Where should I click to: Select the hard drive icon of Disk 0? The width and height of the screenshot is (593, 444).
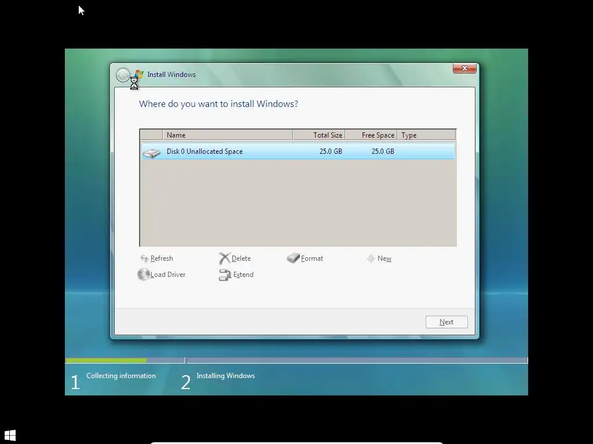coord(152,153)
